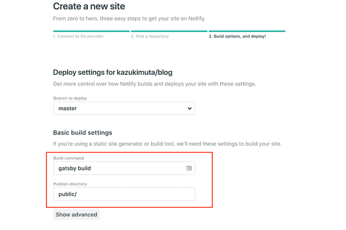Select Build options, and deploy! step
This screenshot has width=346, height=230.
coord(237,36)
